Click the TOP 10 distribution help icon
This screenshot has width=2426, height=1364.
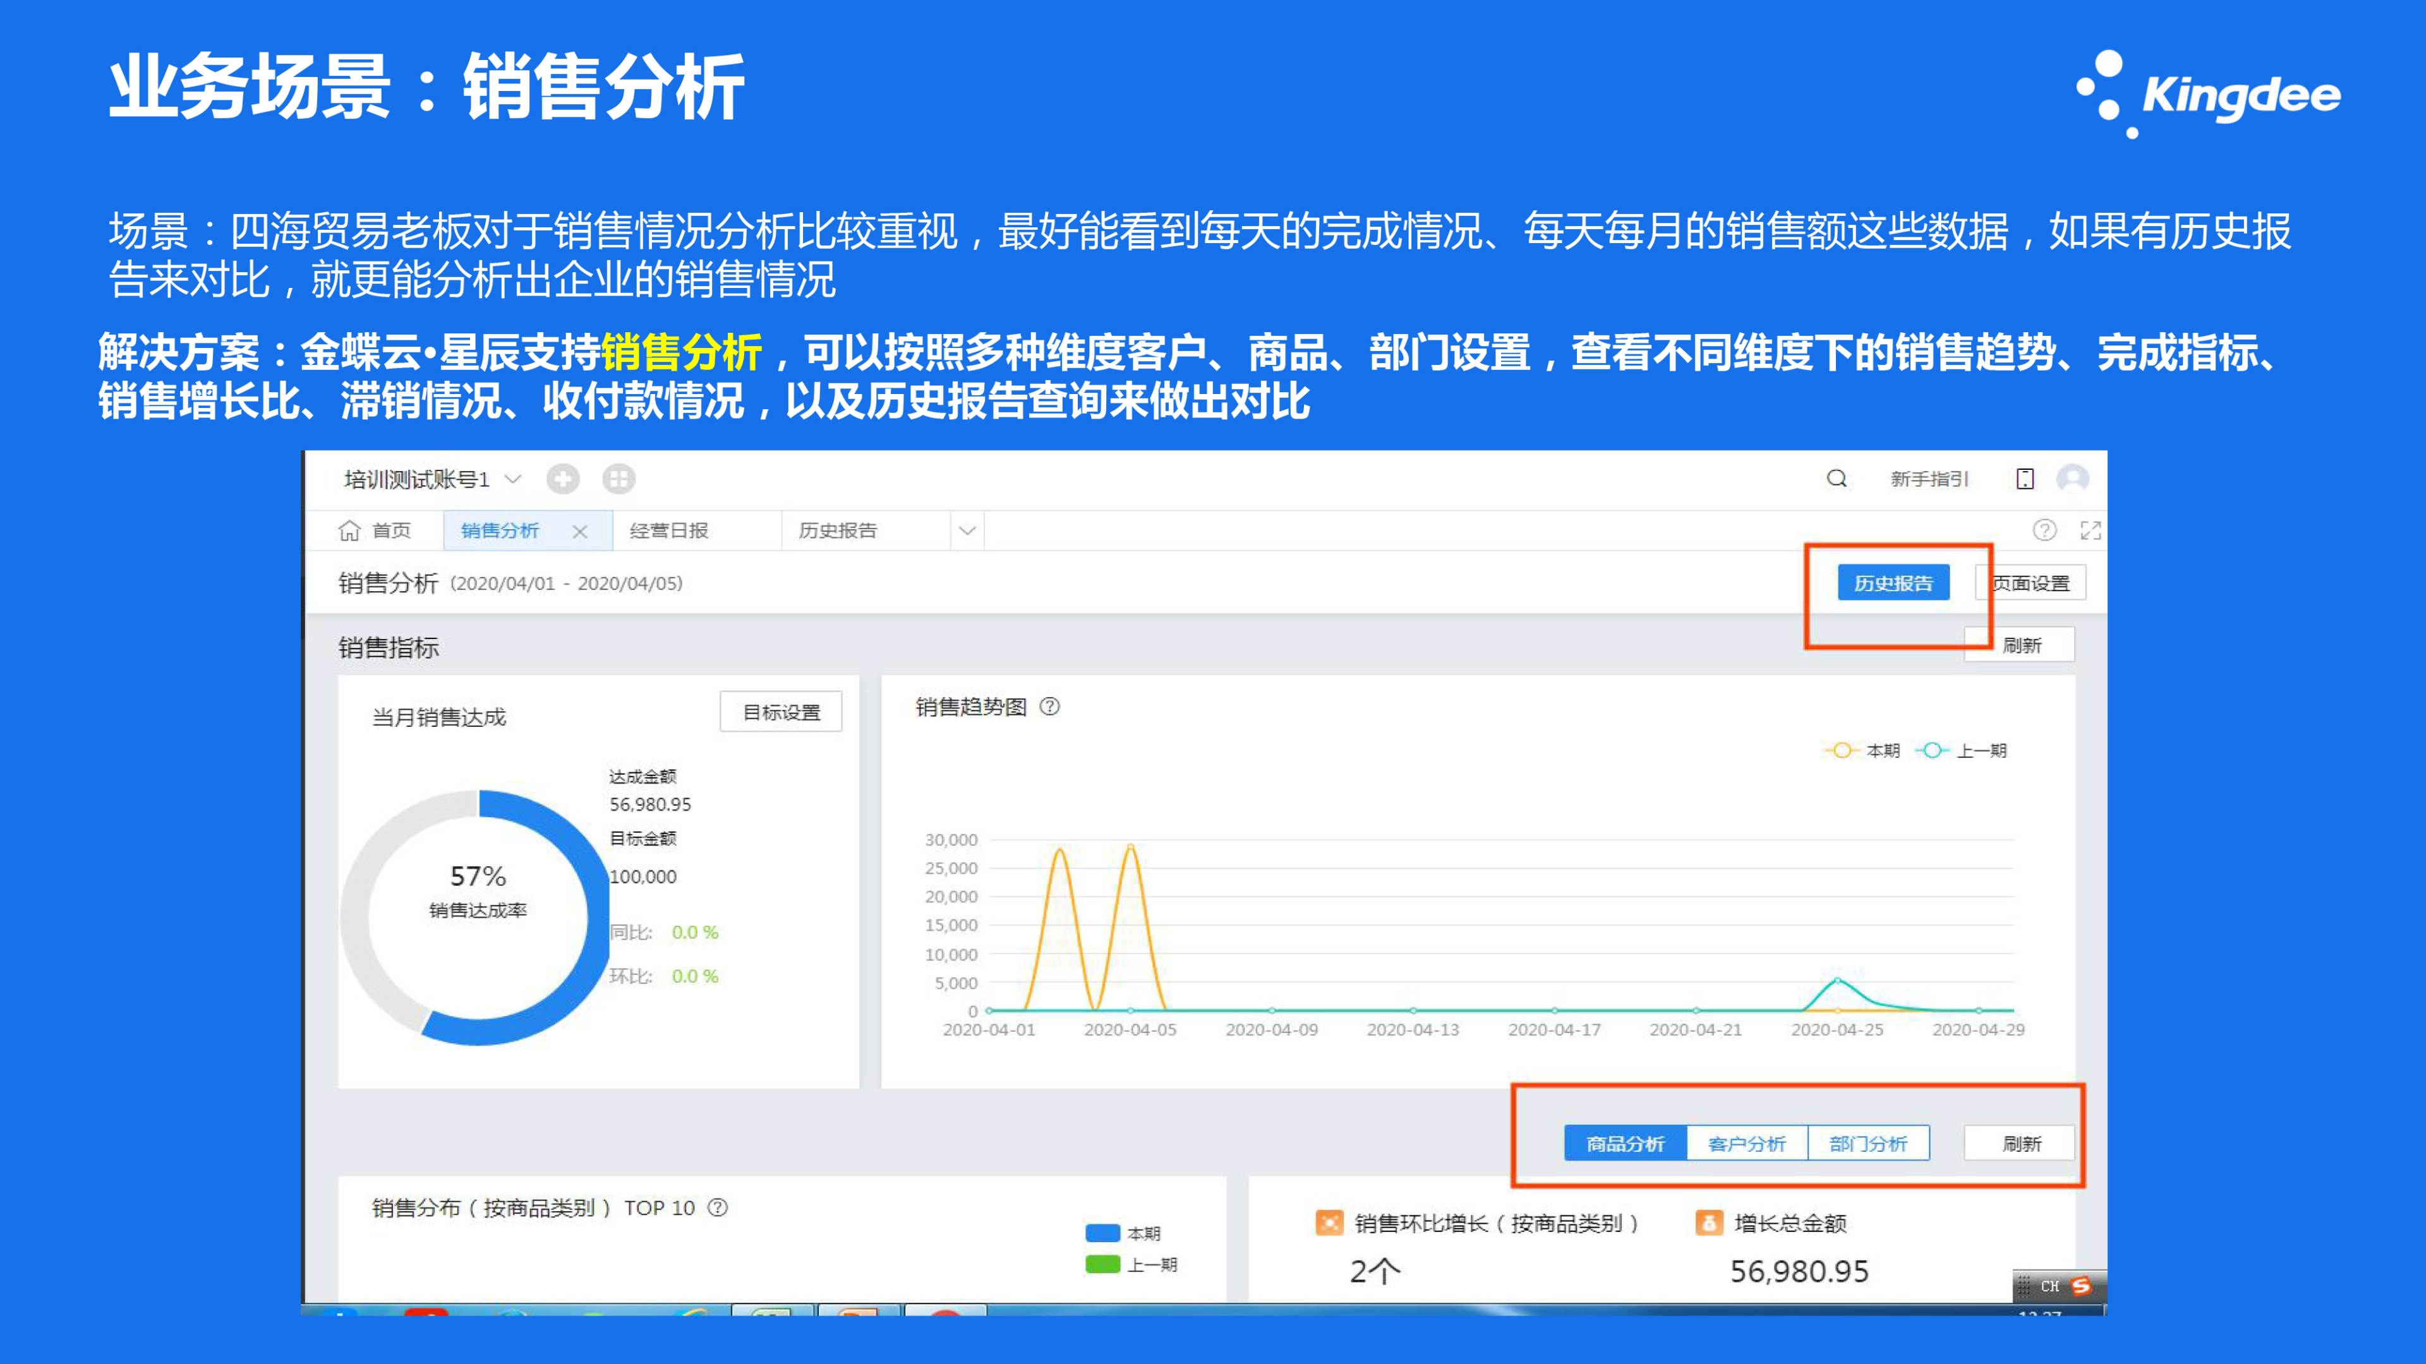(718, 1207)
